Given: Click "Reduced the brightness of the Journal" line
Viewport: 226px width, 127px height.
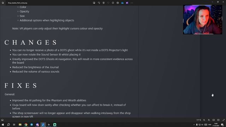Looking at the screenshot, I should click(x=35, y=67).
